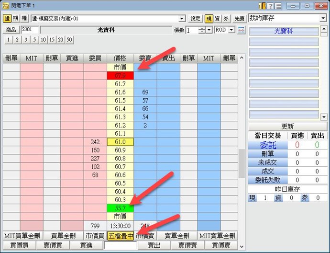Click the small icon next to ROD
The image size is (330, 253).
click(x=241, y=30)
